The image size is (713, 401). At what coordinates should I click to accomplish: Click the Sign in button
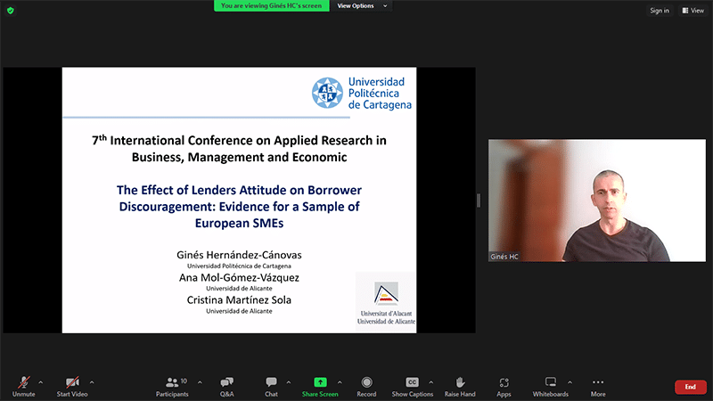tap(659, 11)
